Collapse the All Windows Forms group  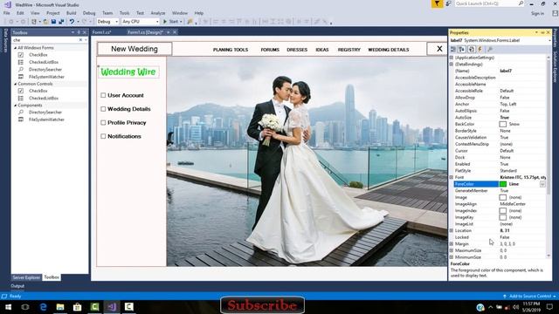coord(16,48)
